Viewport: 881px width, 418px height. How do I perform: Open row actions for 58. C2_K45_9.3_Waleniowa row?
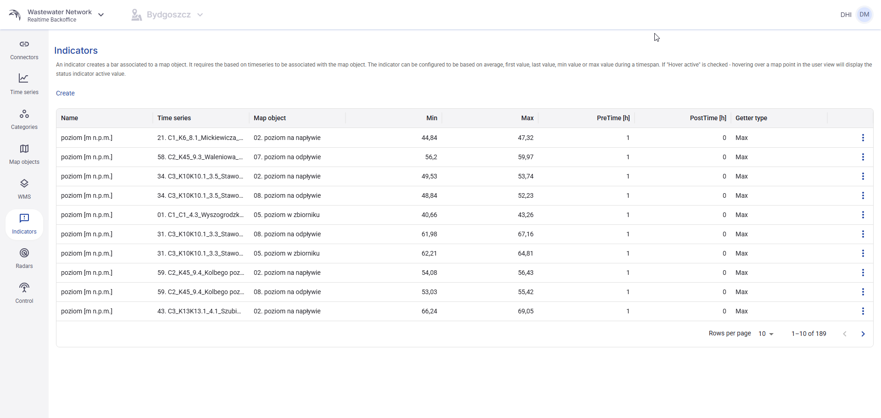pyautogui.click(x=863, y=157)
